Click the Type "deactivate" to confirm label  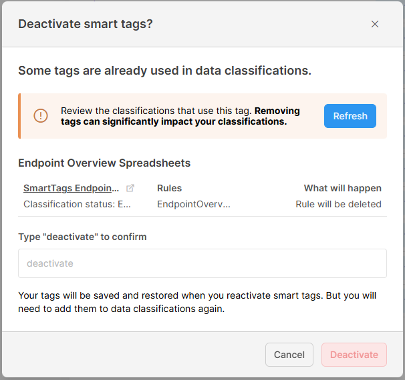pyautogui.click(x=82, y=237)
